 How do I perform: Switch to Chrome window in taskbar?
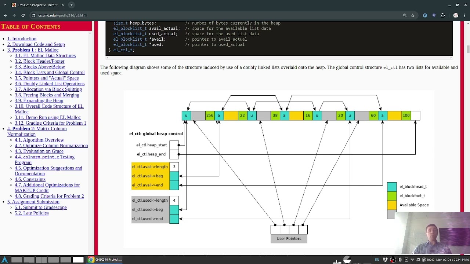(105, 260)
